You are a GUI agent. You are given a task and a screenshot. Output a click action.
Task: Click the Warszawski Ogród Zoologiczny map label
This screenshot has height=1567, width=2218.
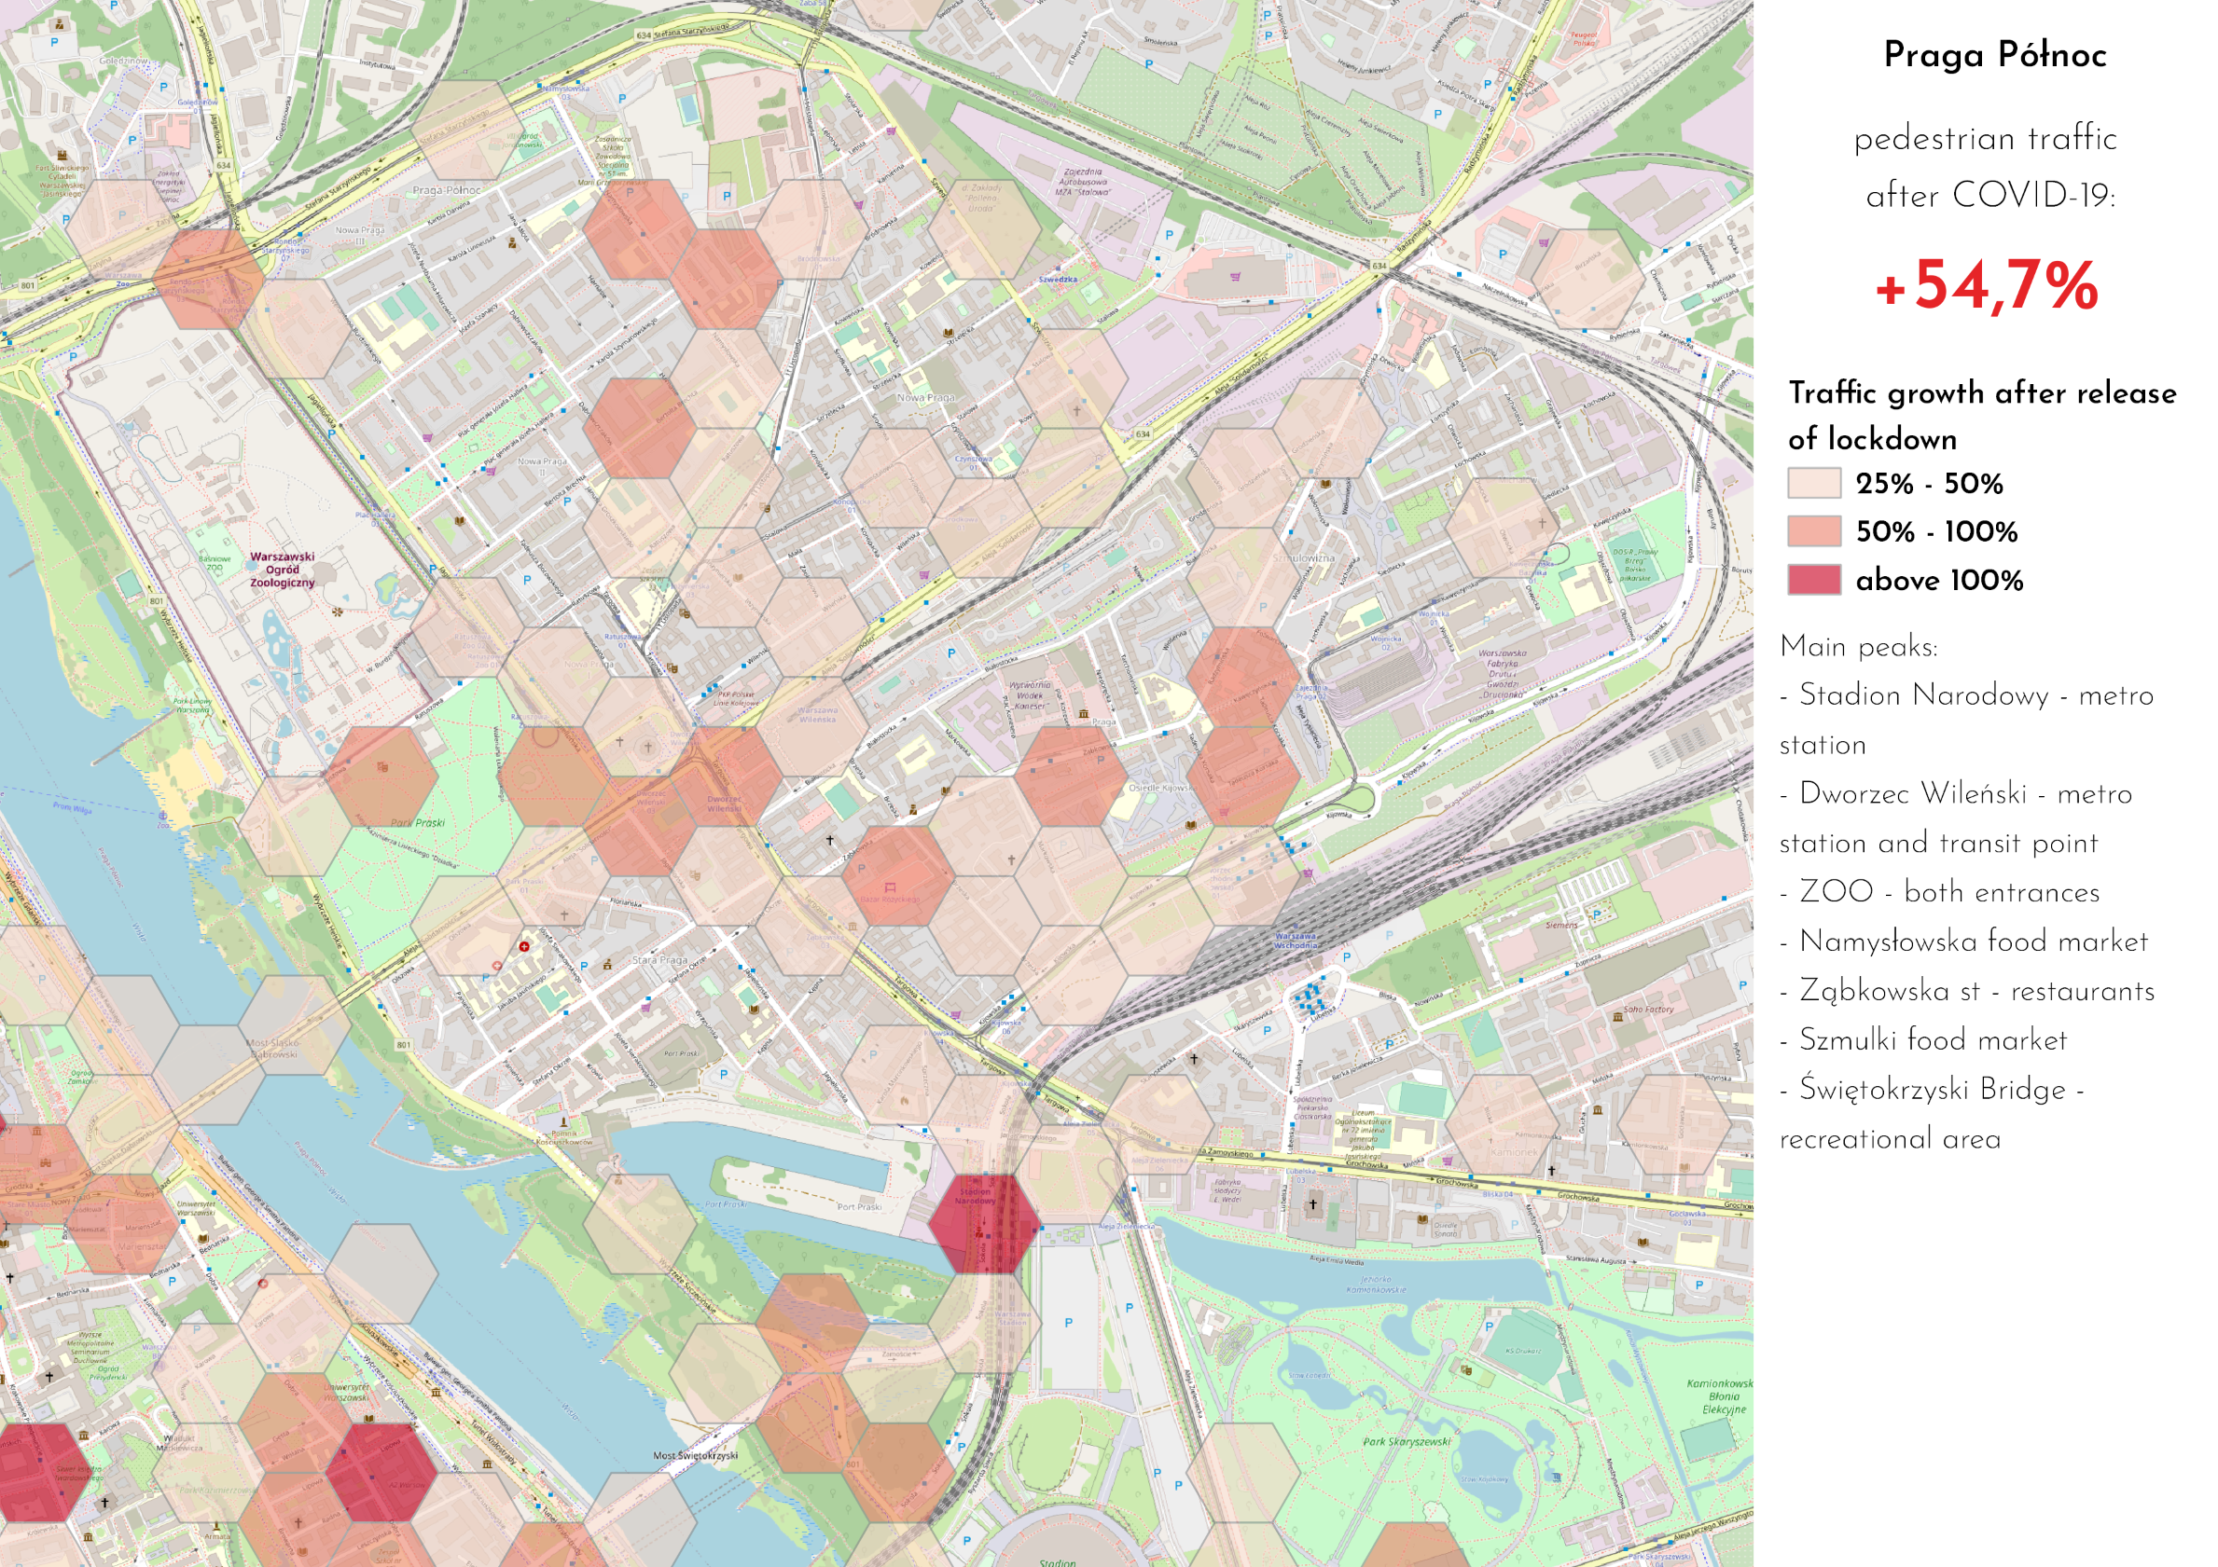pos(282,570)
